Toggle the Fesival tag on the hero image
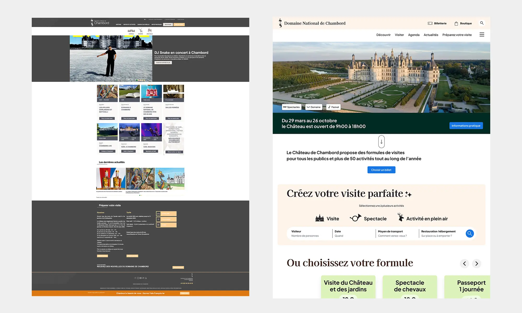Screen dimensions: 522x313 point(333,107)
